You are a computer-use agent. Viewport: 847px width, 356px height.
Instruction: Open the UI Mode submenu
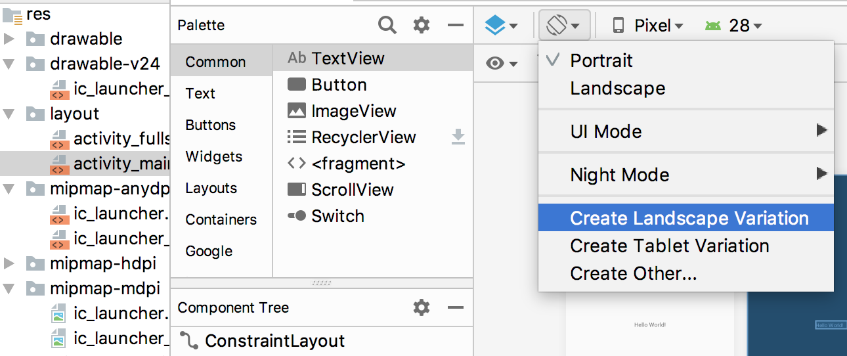click(686, 131)
